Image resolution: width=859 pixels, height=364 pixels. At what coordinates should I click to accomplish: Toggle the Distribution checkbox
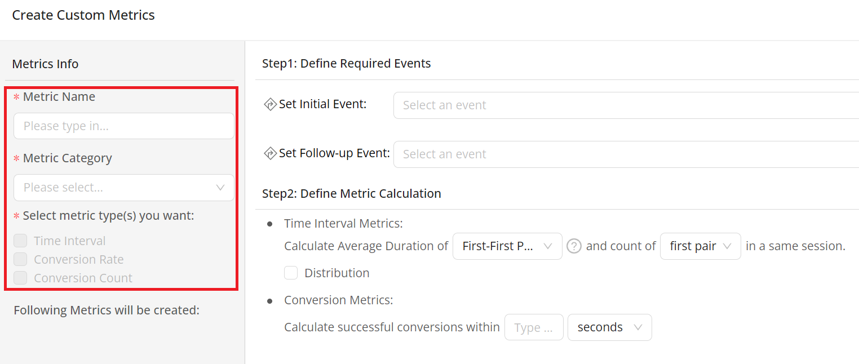[291, 273]
